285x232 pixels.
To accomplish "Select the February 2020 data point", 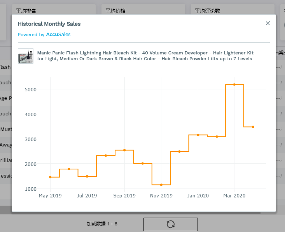I will point(217,136).
